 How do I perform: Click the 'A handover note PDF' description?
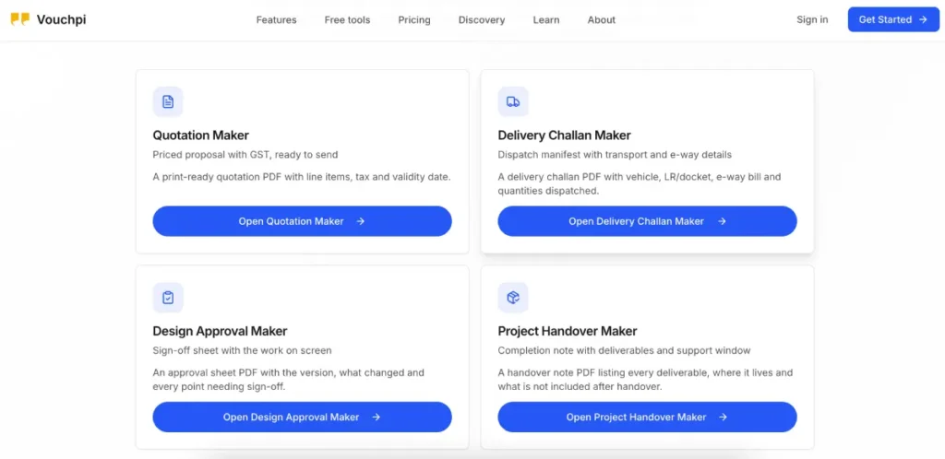click(x=645, y=380)
